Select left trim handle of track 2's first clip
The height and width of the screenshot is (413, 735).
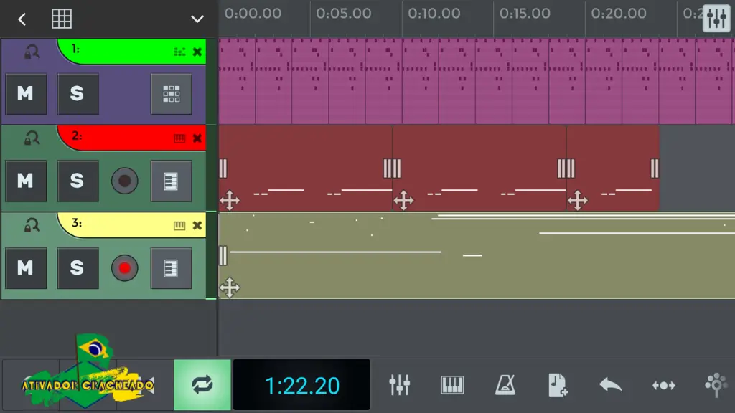(x=223, y=168)
